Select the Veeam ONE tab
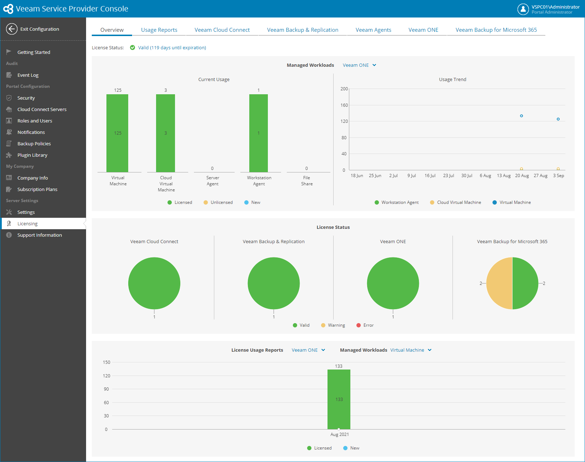585x462 pixels. coord(423,30)
